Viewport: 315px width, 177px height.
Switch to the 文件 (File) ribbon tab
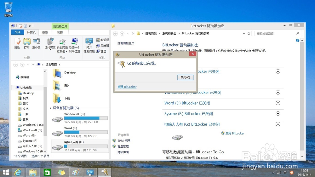pos(17,32)
